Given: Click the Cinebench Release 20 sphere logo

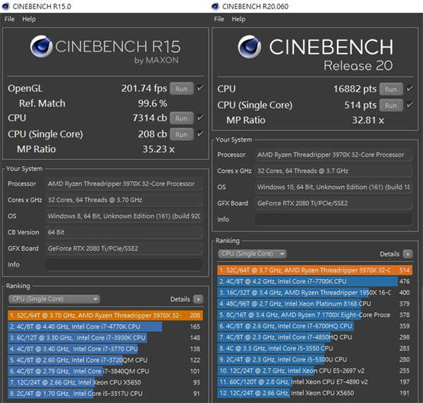Looking at the screenshot, I should [x=250, y=47].
